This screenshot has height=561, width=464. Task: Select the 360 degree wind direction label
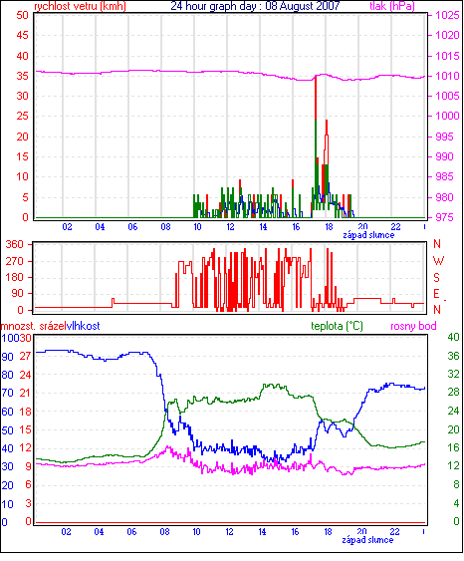pos(15,244)
